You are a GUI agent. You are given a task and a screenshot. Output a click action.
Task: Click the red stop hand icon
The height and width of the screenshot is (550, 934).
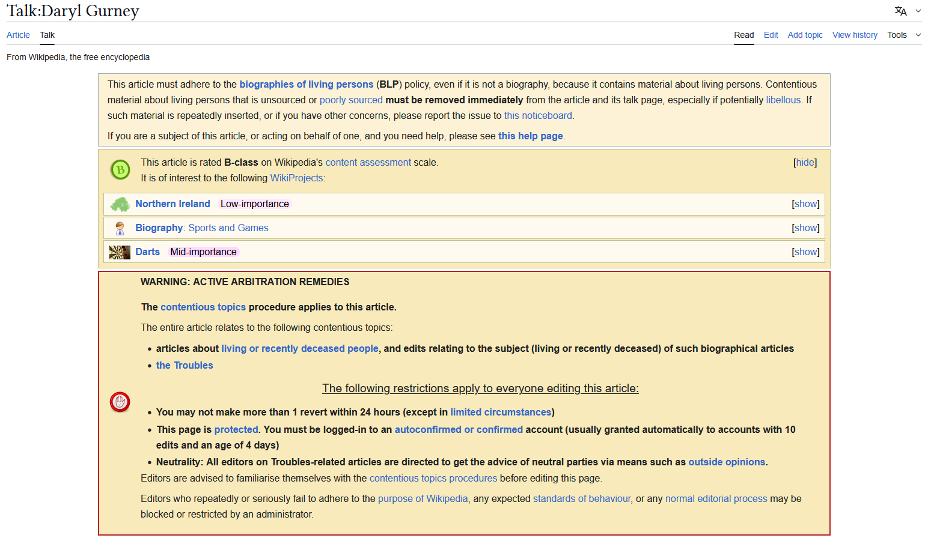[x=120, y=402]
